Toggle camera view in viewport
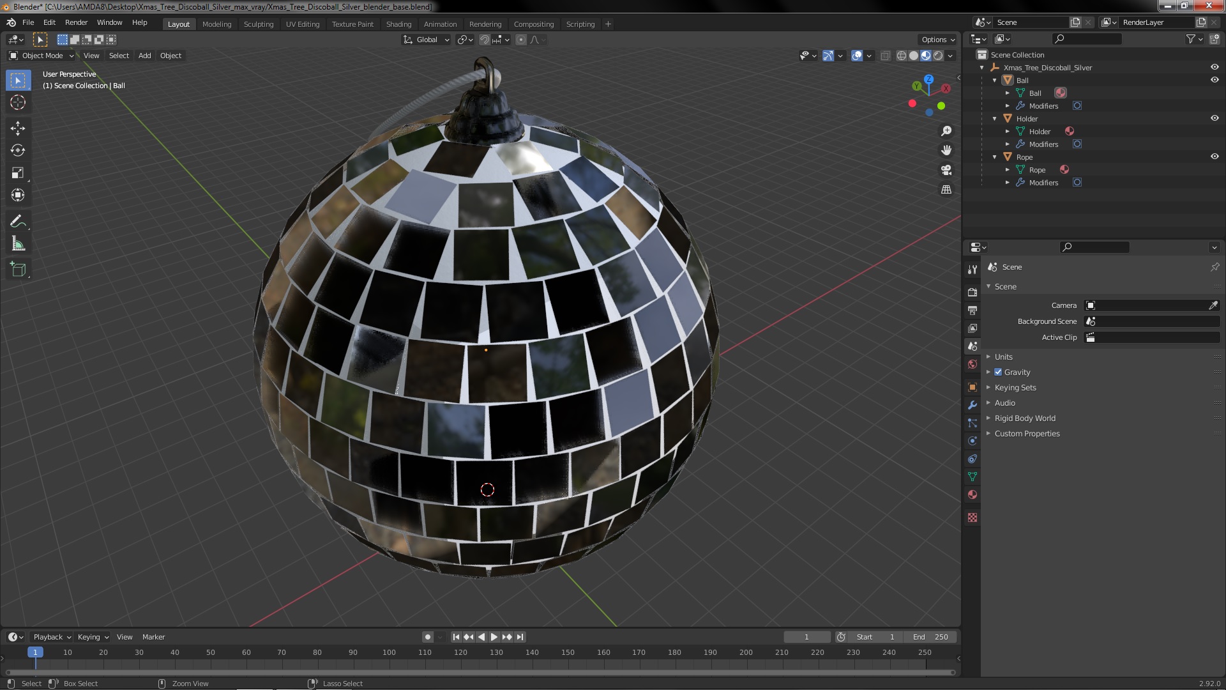The height and width of the screenshot is (690, 1226). tap(946, 170)
